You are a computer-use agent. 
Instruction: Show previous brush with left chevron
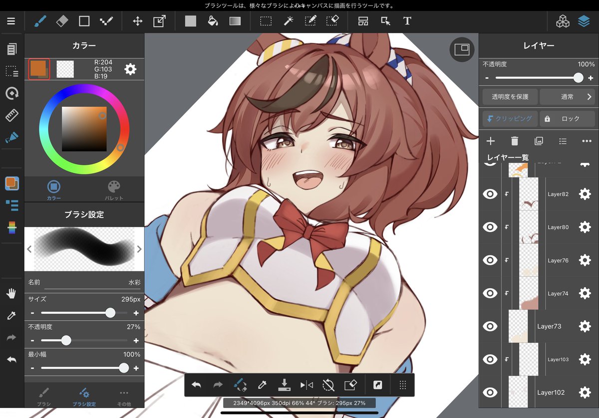29,249
